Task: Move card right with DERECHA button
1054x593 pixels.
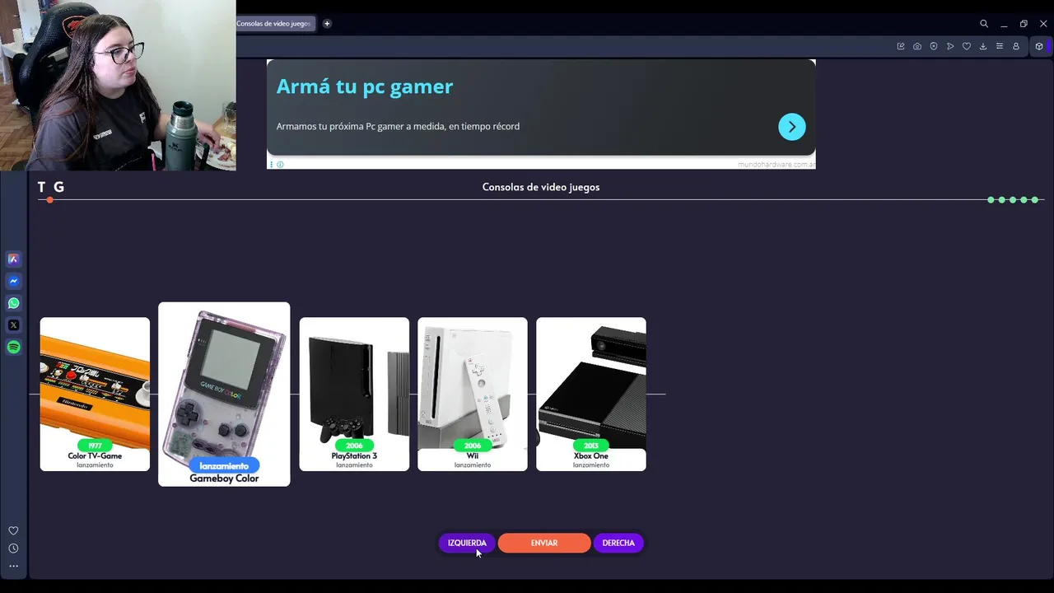Action: coord(618,543)
